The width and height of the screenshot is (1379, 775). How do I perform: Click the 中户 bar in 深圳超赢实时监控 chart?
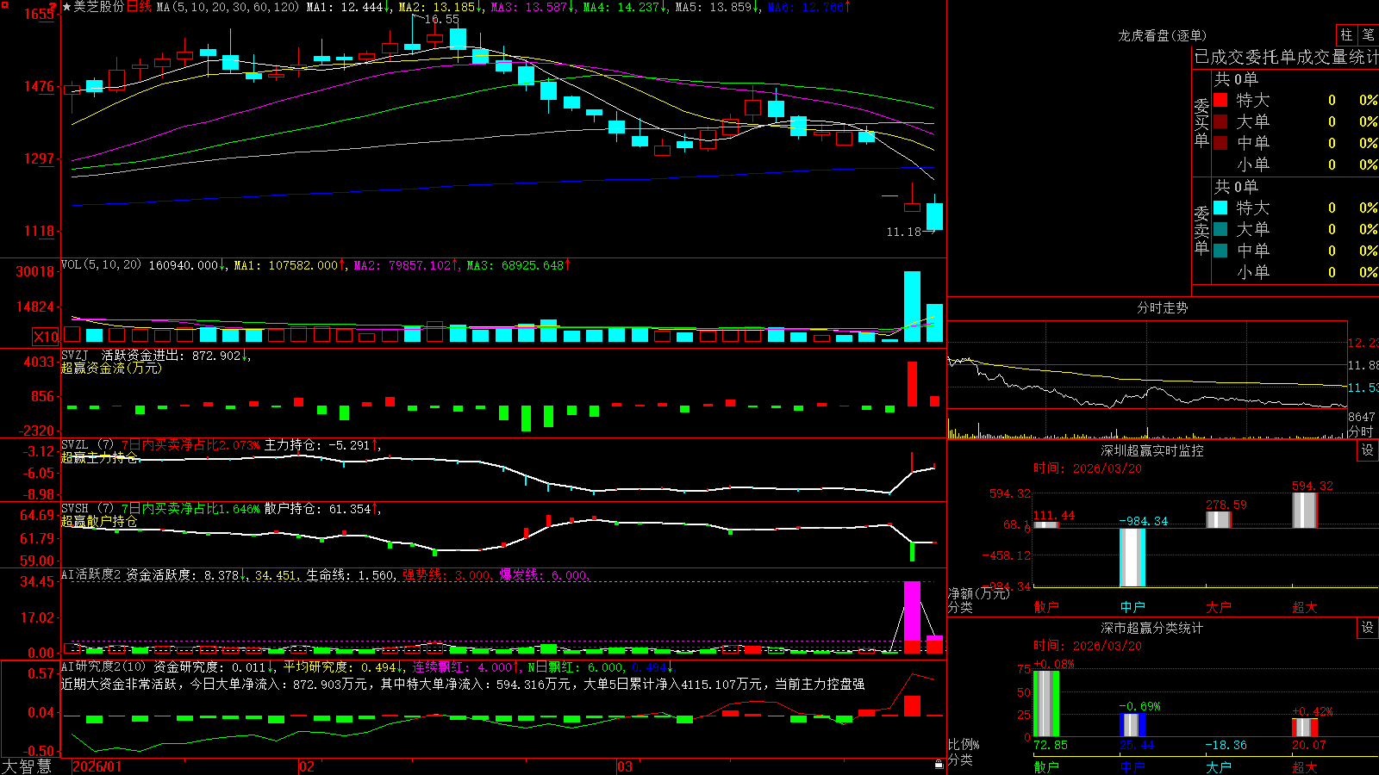click(1133, 557)
